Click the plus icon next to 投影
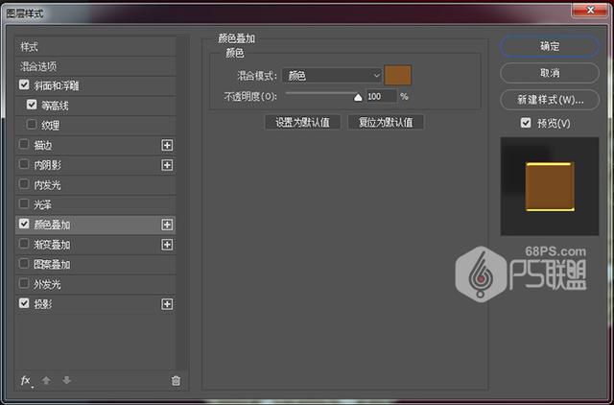Screen dimensions: 614x405 pyautogui.click(x=167, y=304)
